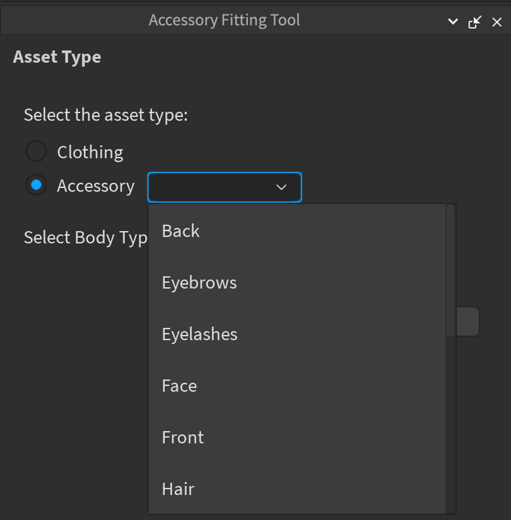Undock the Accessory Fitting Tool panel
Viewport: 511px width, 520px height.
[475, 22]
